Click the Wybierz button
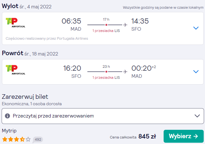 pyautogui.click(x=184, y=136)
